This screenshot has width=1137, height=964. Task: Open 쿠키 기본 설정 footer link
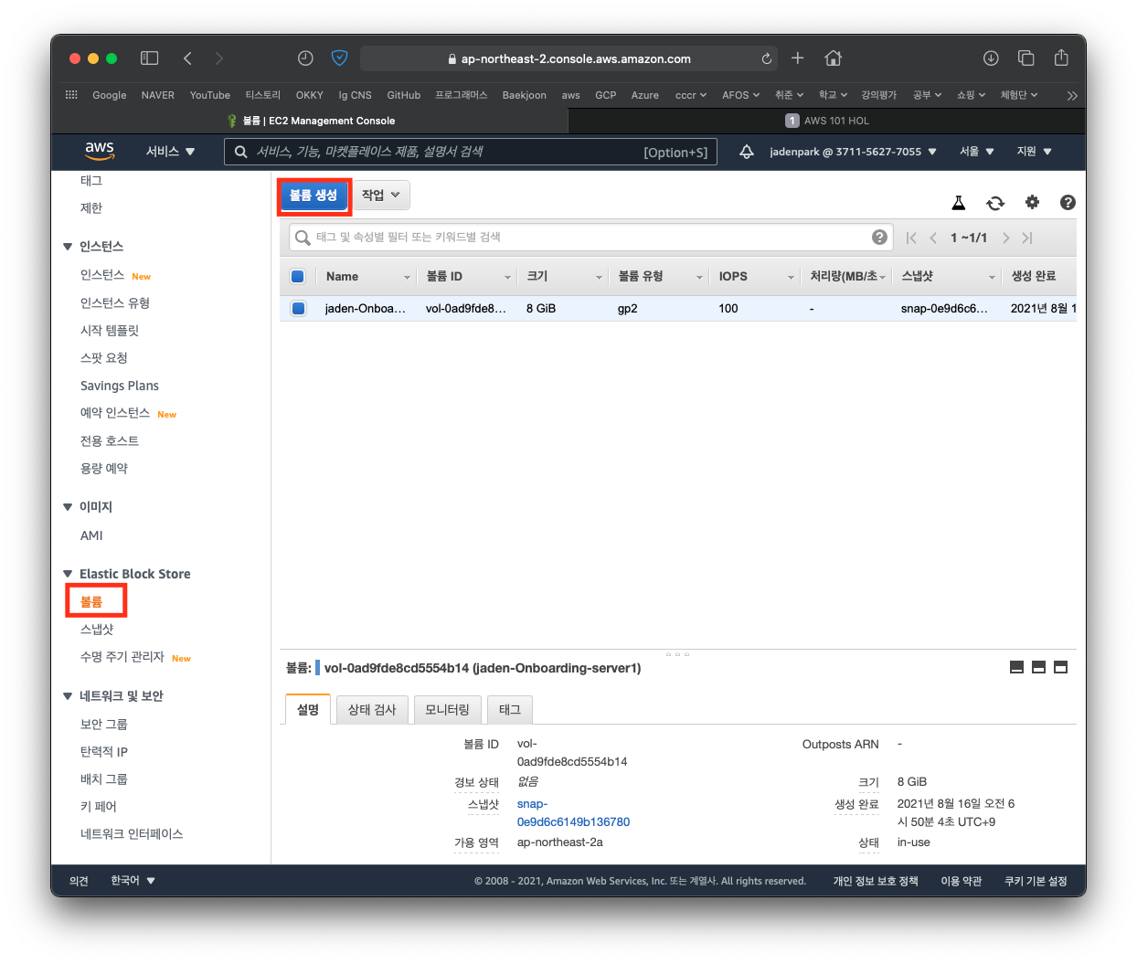(x=1036, y=881)
